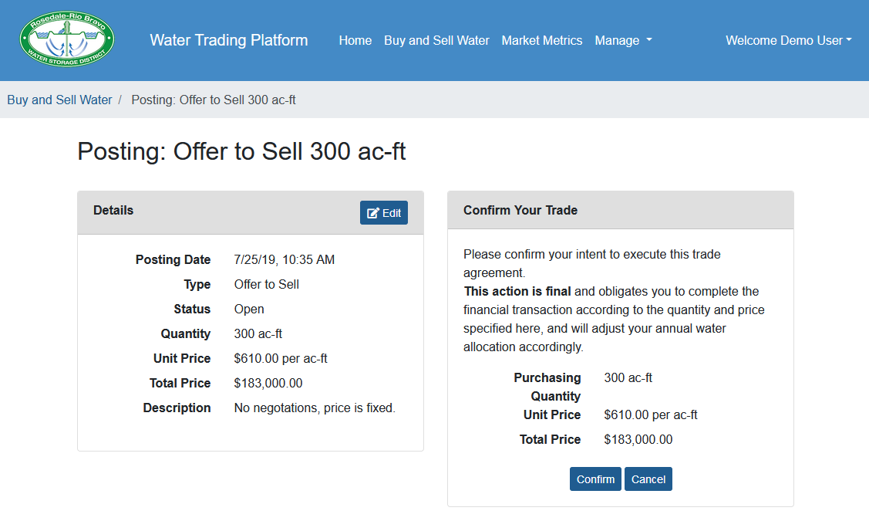Click the main Posting page heading
The height and width of the screenshot is (521, 869).
point(241,151)
